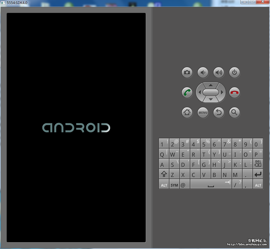270x249 pixels.
Task: Tap the number 6 key
Action: [x=216, y=143]
